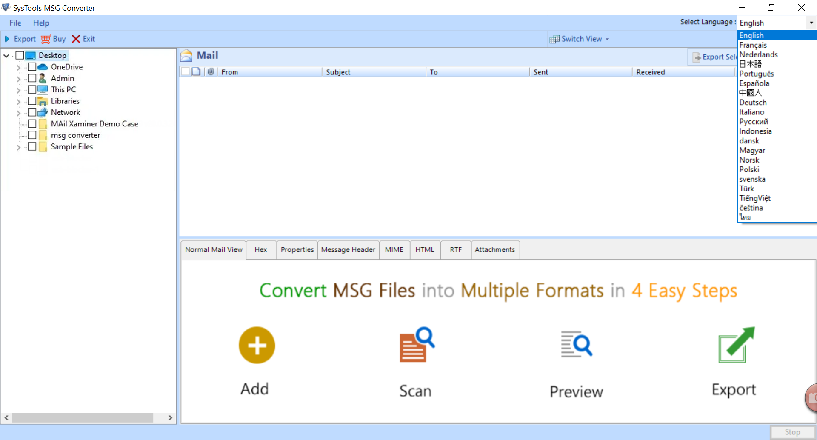Tick the Libraries checkbox
This screenshot has width=817, height=440.
click(x=32, y=101)
